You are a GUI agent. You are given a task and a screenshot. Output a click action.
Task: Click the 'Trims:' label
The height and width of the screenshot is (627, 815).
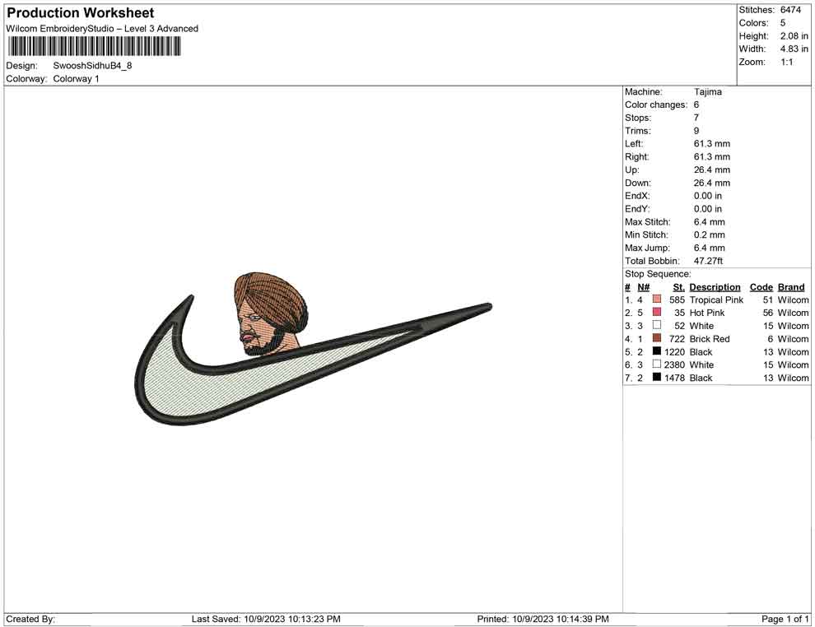638,131
